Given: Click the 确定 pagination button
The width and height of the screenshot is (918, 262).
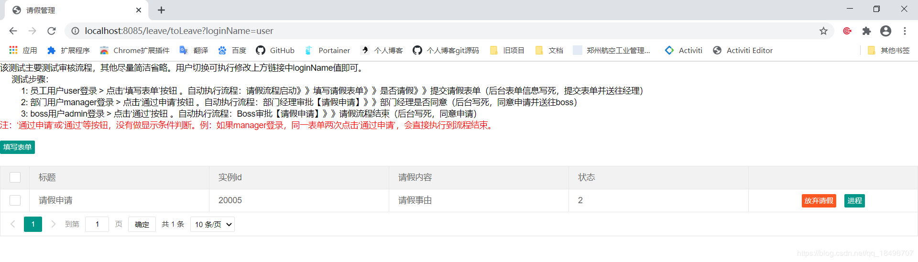Looking at the screenshot, I should pos(142,224).
